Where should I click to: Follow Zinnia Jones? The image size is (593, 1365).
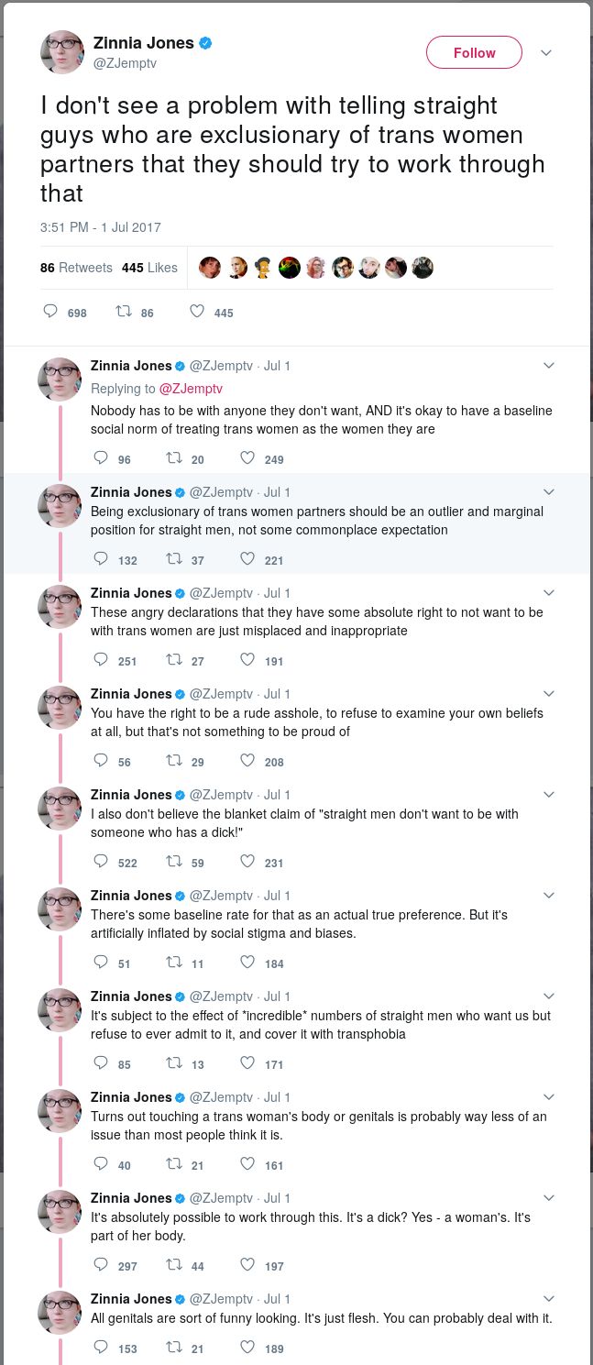tap(474, 53)
